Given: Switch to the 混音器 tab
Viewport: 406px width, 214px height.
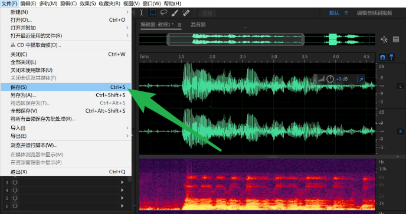Looking at the screenshot, I should coord(198,25).
